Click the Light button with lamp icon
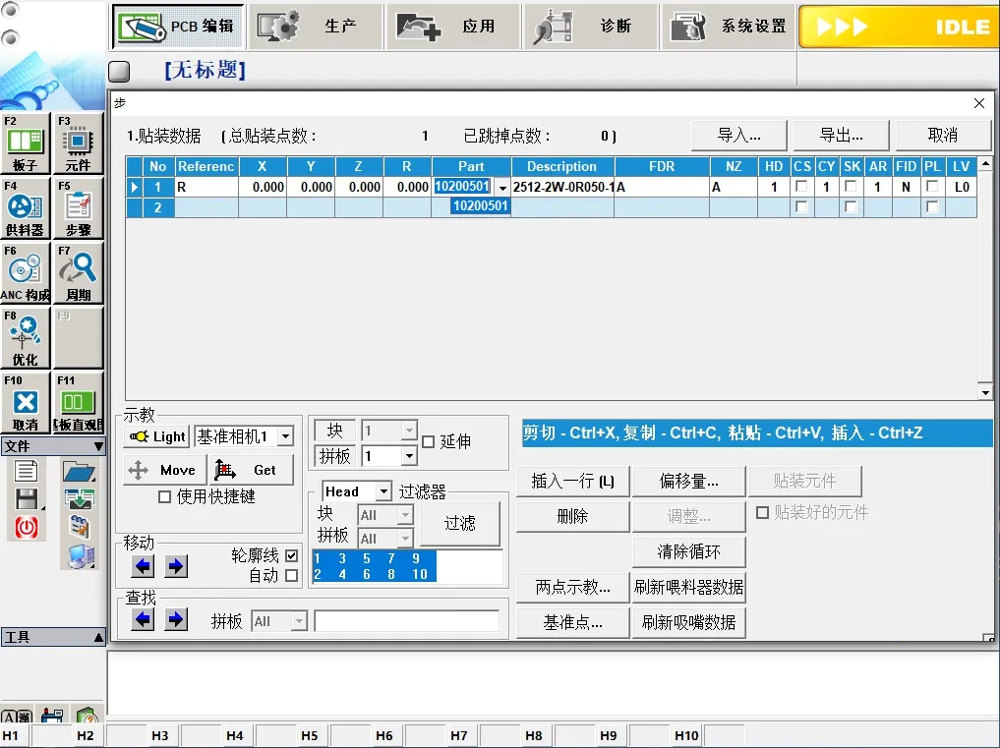Screen dimensions: 1000x748 coord(156,436)
